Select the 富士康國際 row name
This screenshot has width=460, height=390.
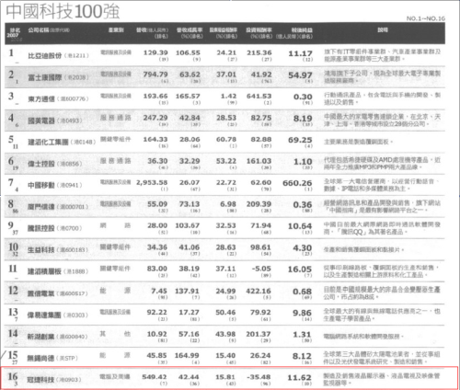(45, 77)
